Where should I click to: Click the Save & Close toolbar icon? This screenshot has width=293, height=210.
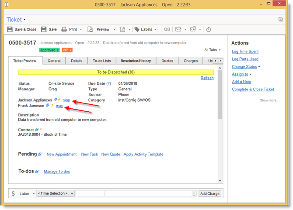point(10,29)
